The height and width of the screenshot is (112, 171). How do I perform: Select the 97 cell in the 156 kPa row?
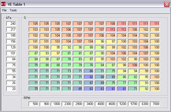pyautogui.click(x=111, y=41)
